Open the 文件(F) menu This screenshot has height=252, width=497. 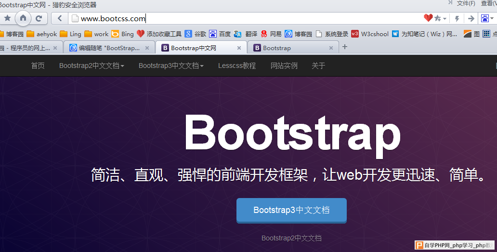click(x=466, y=3)
